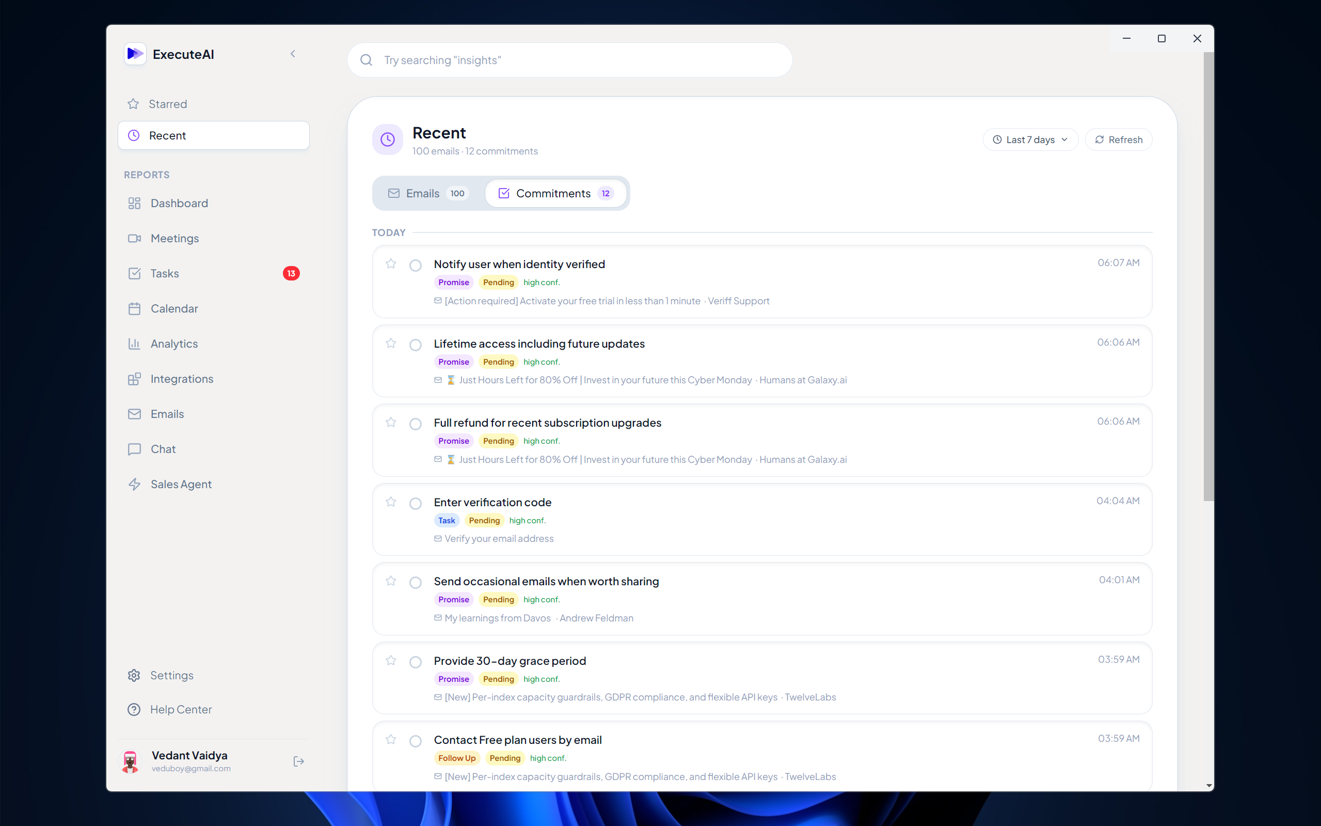Click the logout icon beside Vedant Vaidya

pyautogui.click(x=298, y=761)
